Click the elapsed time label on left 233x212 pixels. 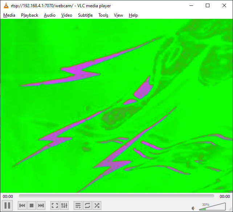tap(8, 196)
